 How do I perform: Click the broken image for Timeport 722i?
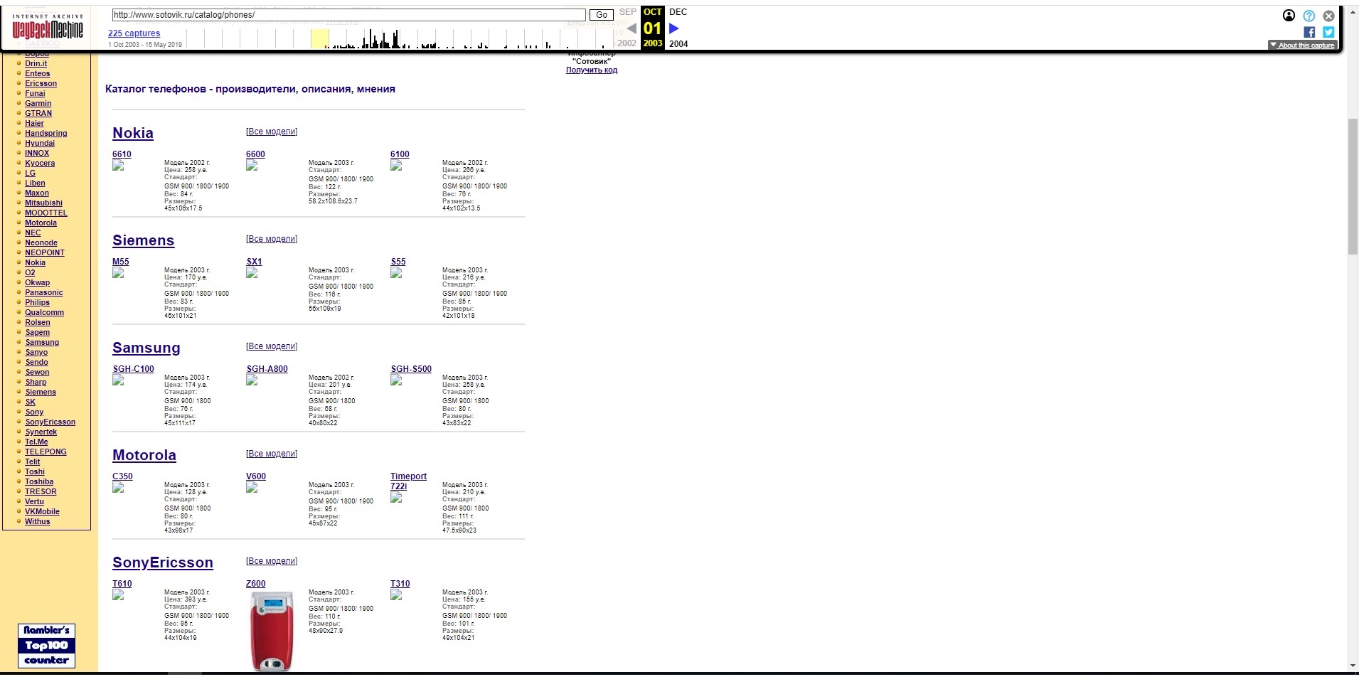tap(396, 498)
